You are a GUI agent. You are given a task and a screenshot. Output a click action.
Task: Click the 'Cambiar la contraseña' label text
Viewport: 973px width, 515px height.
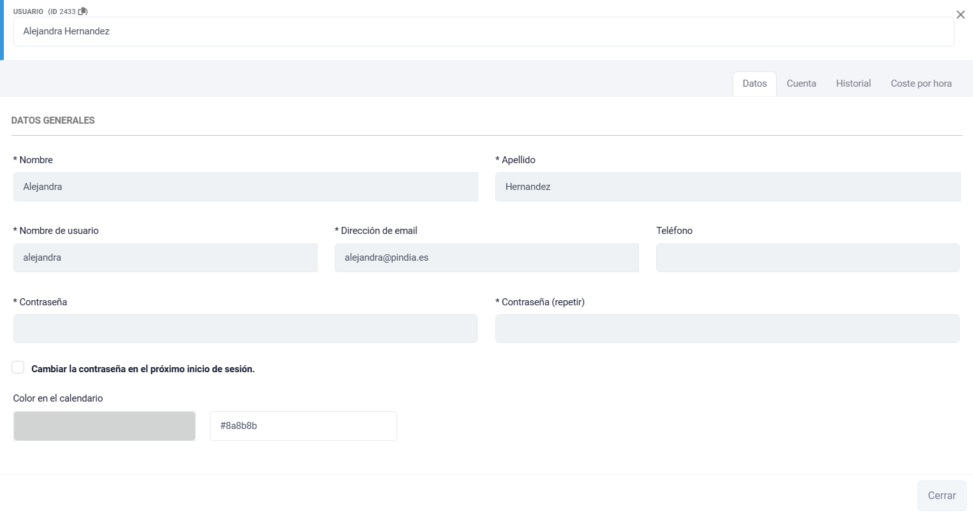point(143,369)
